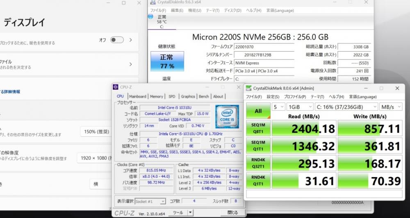The height and width of the screenshot is (218, 410).
Task: Click the interface field NVM Express
Action: click(264, 63)
